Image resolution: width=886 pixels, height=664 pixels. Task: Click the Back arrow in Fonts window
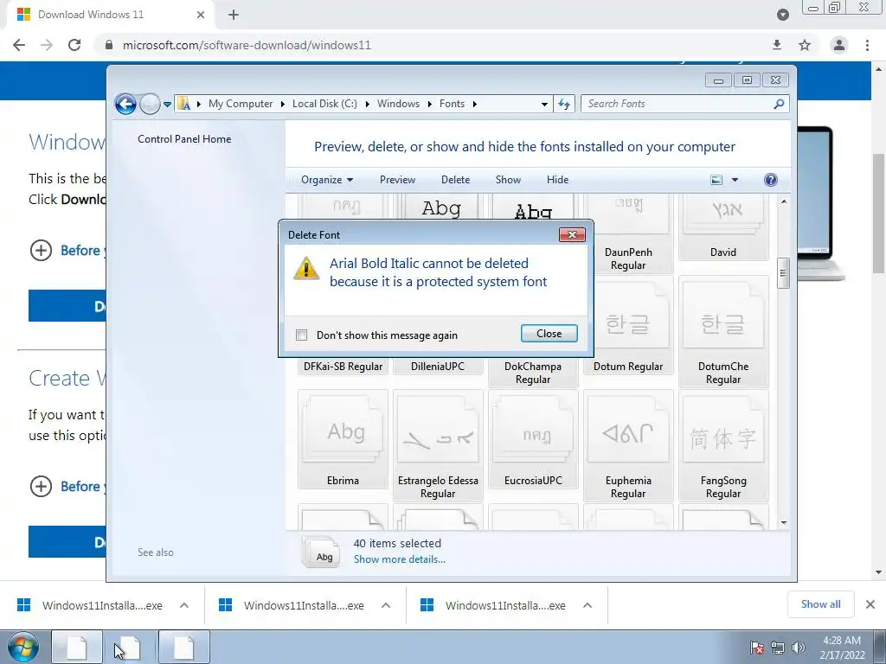click(125, 104)
